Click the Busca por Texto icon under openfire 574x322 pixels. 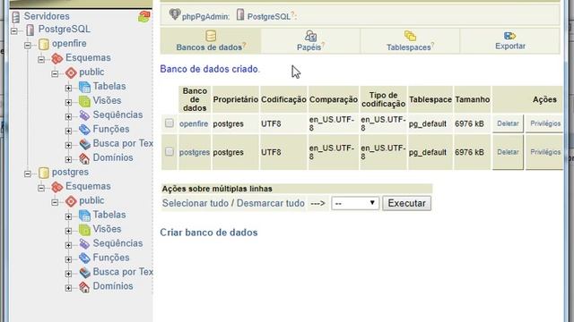pos(84,144)
